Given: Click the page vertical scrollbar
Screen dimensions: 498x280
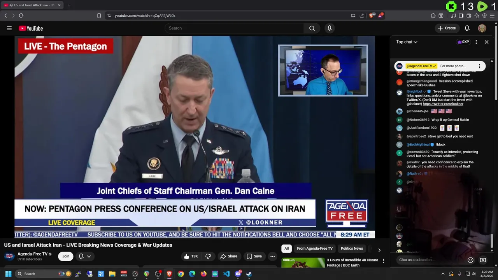Looking at the screenshot, I should 496,62.
